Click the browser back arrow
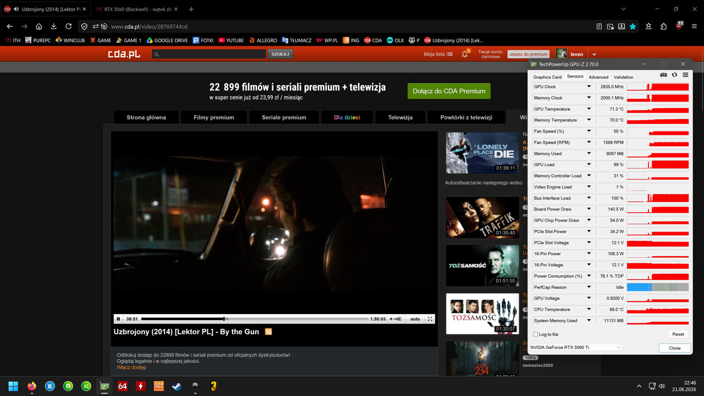 pos(9,26)
